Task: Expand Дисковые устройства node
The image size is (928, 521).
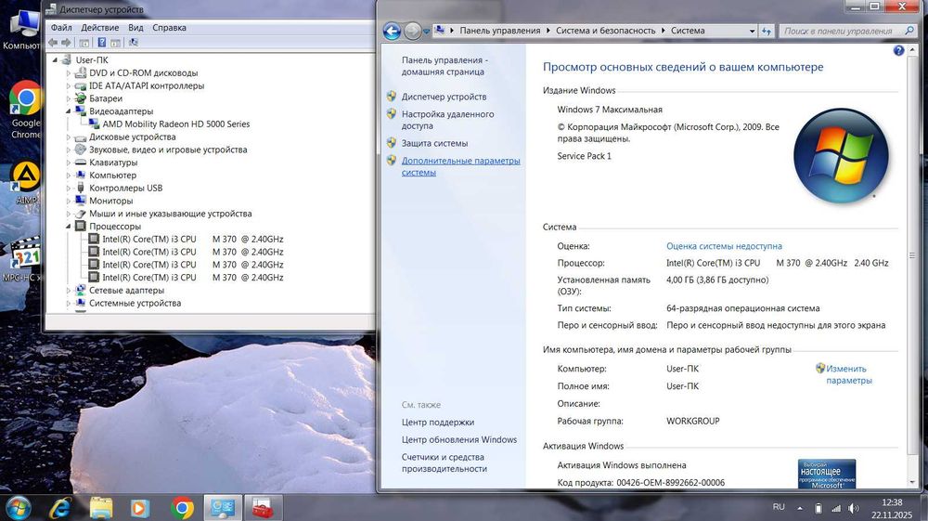Action: coord(68,137)
